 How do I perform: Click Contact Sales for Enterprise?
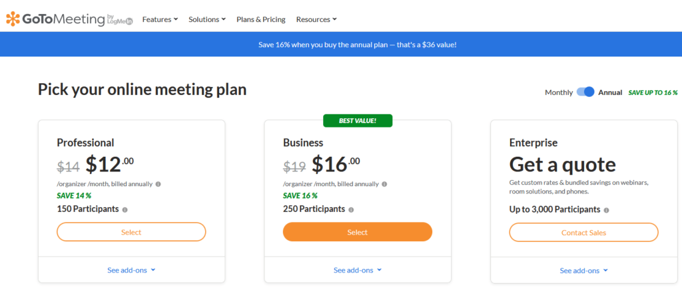pos(583,233)
